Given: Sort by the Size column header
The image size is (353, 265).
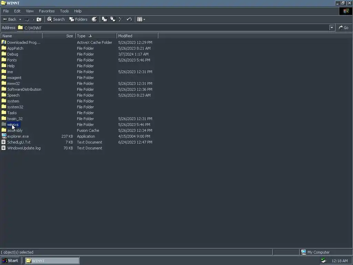Looking at the screenshot, I should 59,36.
